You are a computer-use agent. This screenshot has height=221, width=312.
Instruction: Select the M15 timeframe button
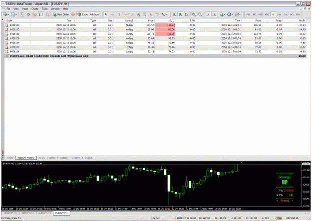[x=261, y=14]
